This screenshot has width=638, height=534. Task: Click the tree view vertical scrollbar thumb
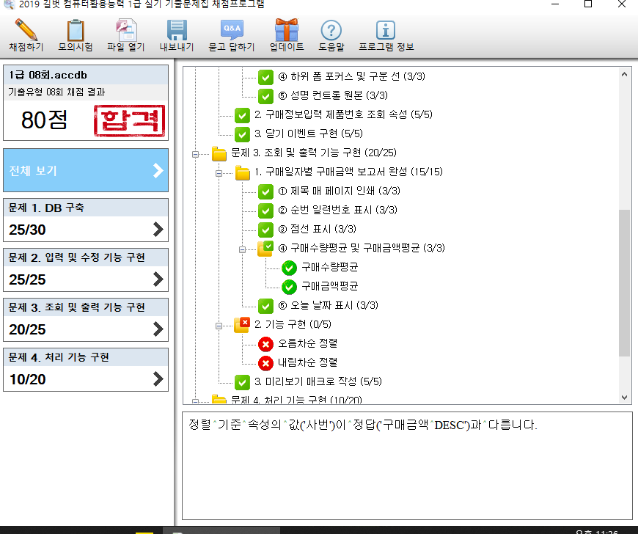[x=625, y=282]
